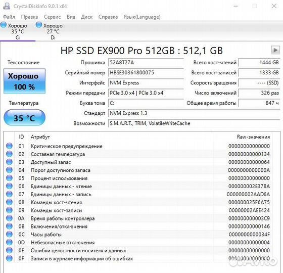Click status orb for attribute 0A
The height and width of the screenshot is (273, 283).
pos(10,218)
